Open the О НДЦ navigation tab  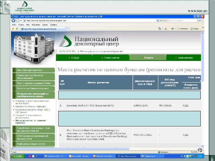pos(74,58)
